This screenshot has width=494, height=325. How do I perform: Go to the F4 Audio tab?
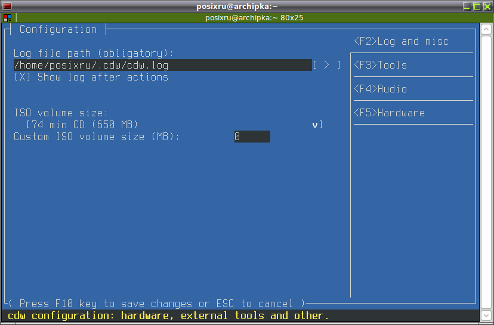pos(380,89)
